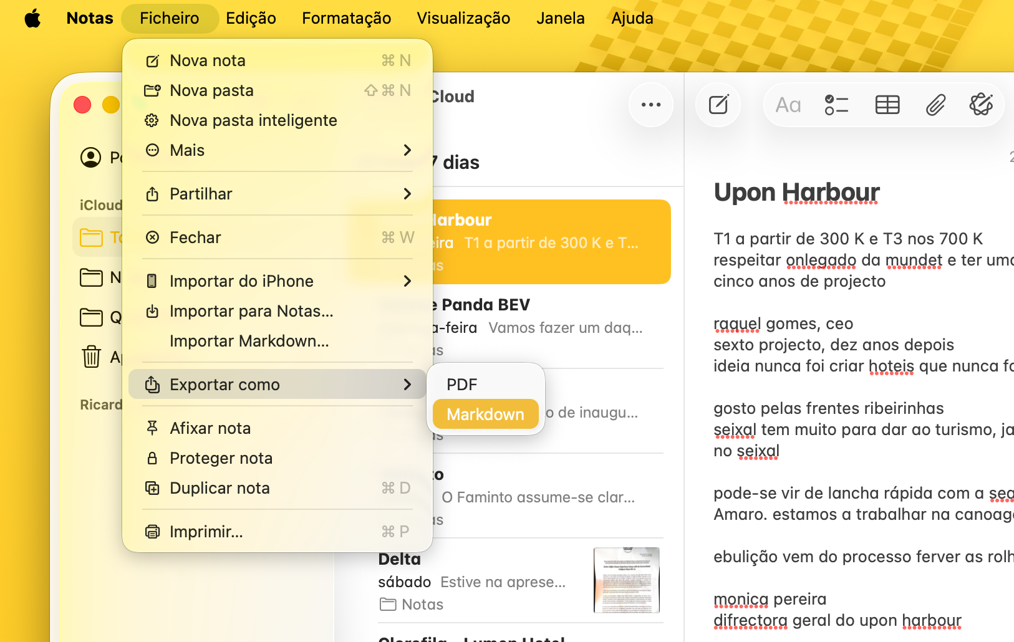Export the note as Markdown
This screenshot has height=642, width=1014.
click(486, 414)
